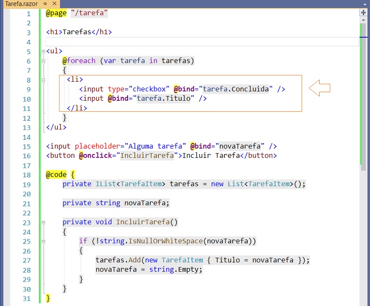The height and width of the screenshot is (306, 370).
Task: Click the novaTarefa bind value on line 15
Action: tap(240, 146)
